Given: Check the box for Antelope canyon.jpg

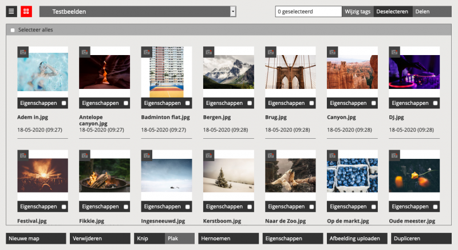Looking at the screenshot, I should pos(125,103).
